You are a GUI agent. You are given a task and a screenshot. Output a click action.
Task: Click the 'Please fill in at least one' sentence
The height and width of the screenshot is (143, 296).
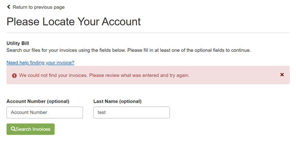point(189,51)
